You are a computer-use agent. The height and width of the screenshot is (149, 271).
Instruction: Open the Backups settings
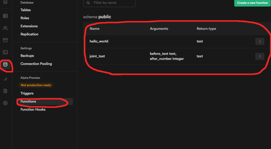pyautogui.click(x=27, y=56)
